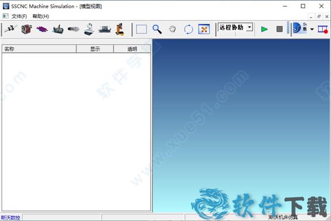Click the 名称 column header

[39, 49]
